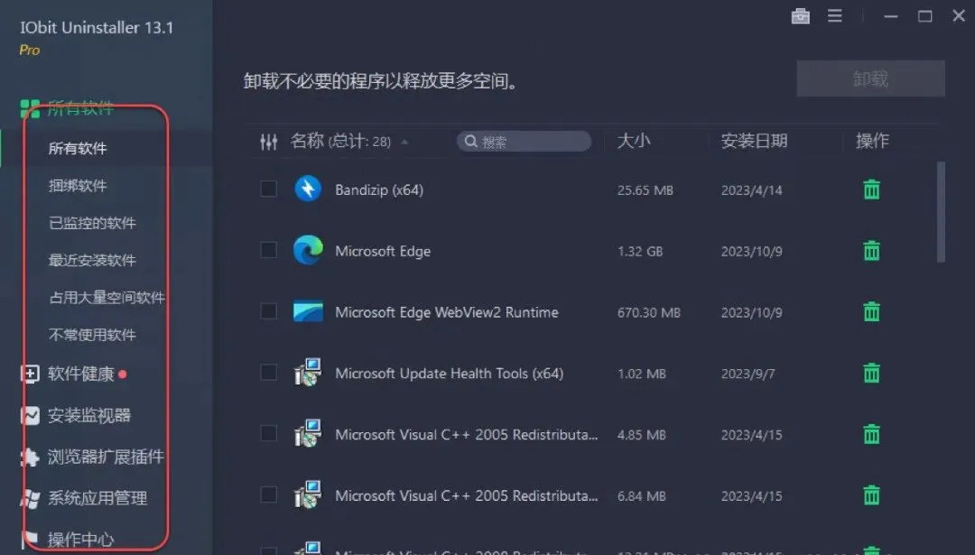Click the Microsoft Edge program name
The height and width of the screenshot is (555, 975).
383,251
